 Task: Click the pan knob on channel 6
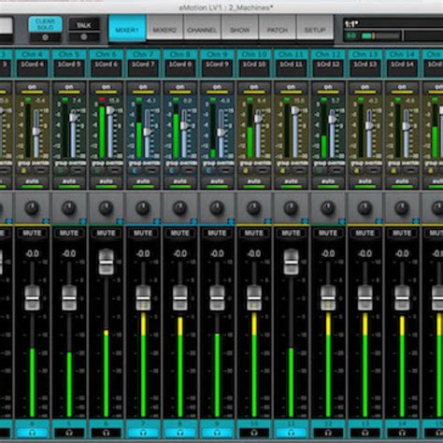point(107,208)
